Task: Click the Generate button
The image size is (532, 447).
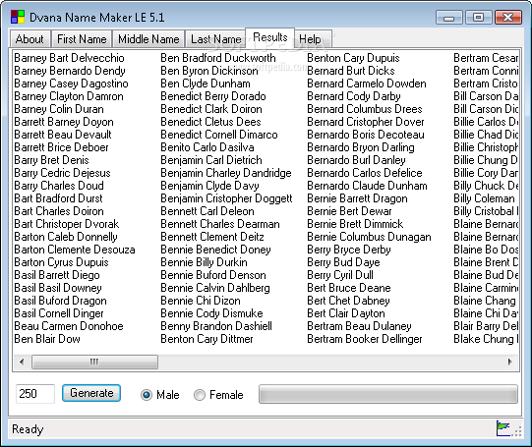Action: tap(91, 393)
